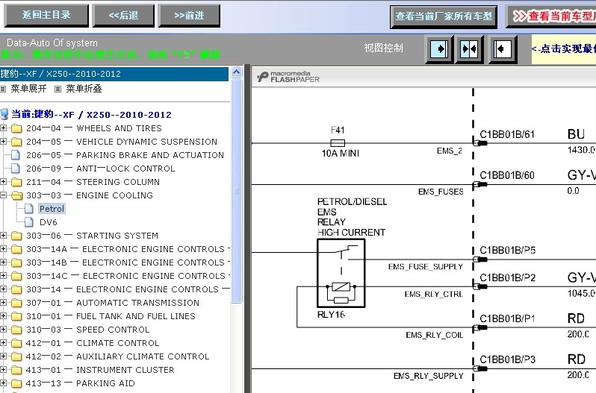Click the return to main directory button
This screenshot has height=393, width=596.
46,16
